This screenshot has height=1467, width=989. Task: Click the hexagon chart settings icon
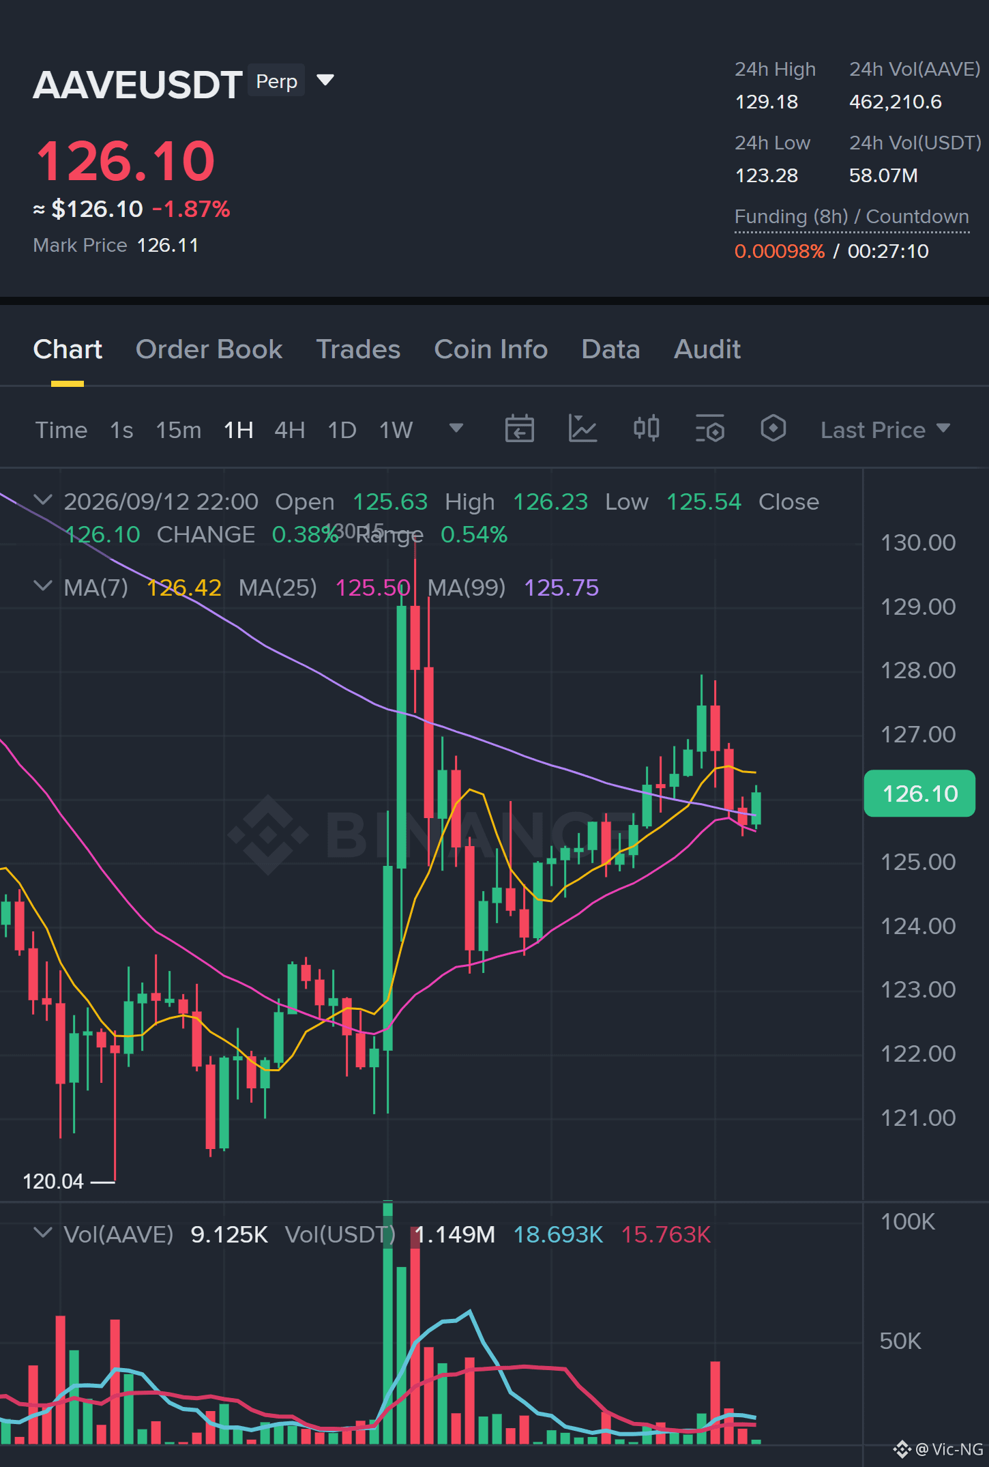click(x=773, y=429)
